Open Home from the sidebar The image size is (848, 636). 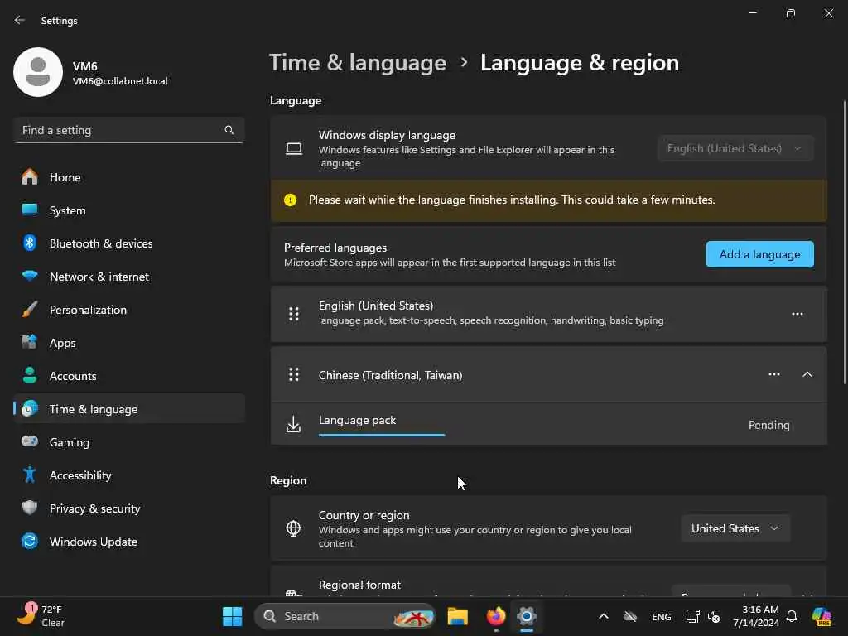pos(129,177)
